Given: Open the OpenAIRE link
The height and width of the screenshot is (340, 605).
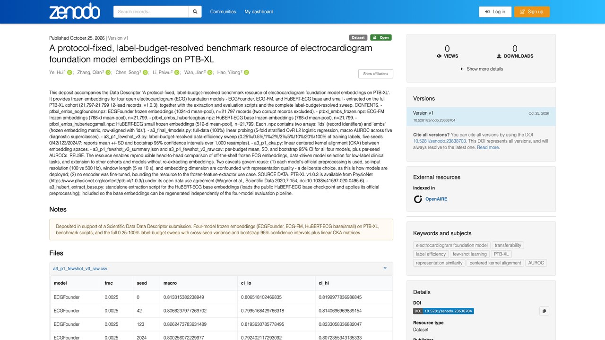Looking at the screenshot, I should 436,199.
